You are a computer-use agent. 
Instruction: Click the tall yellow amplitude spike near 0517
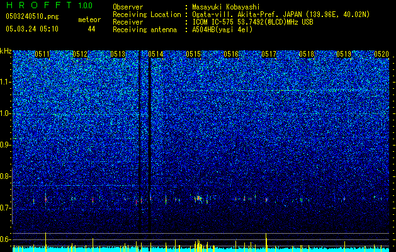click(x=266, y=242)
